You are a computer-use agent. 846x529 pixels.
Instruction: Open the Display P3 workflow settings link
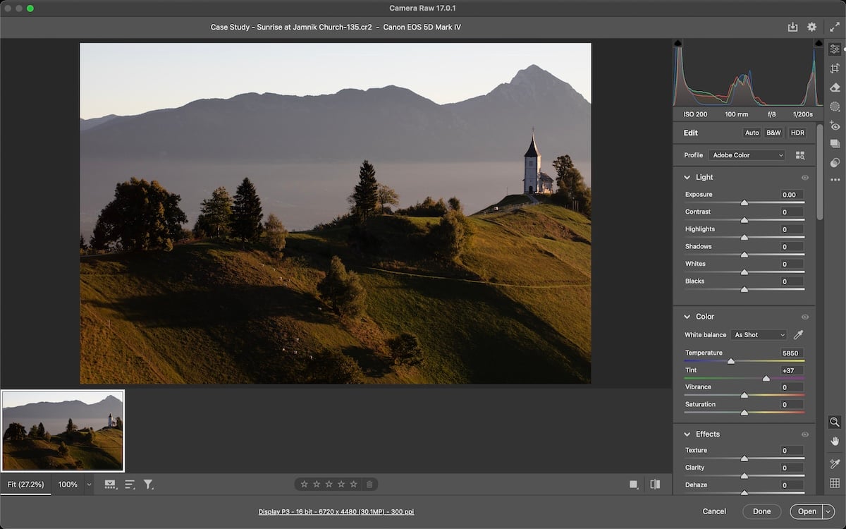336,511
